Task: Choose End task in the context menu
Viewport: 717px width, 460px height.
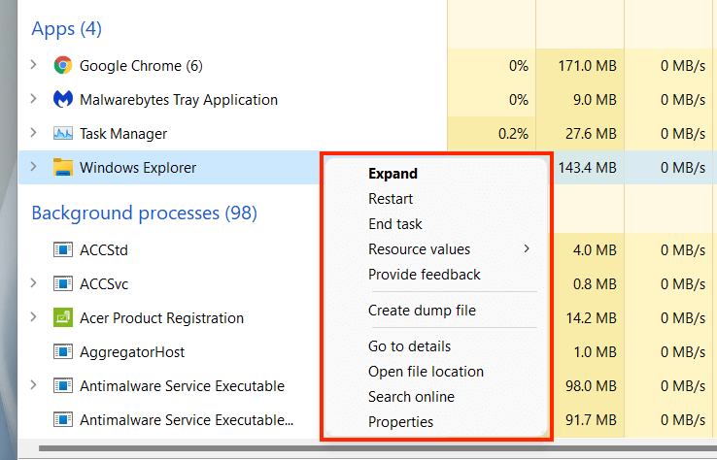Action: coord(394,224)
